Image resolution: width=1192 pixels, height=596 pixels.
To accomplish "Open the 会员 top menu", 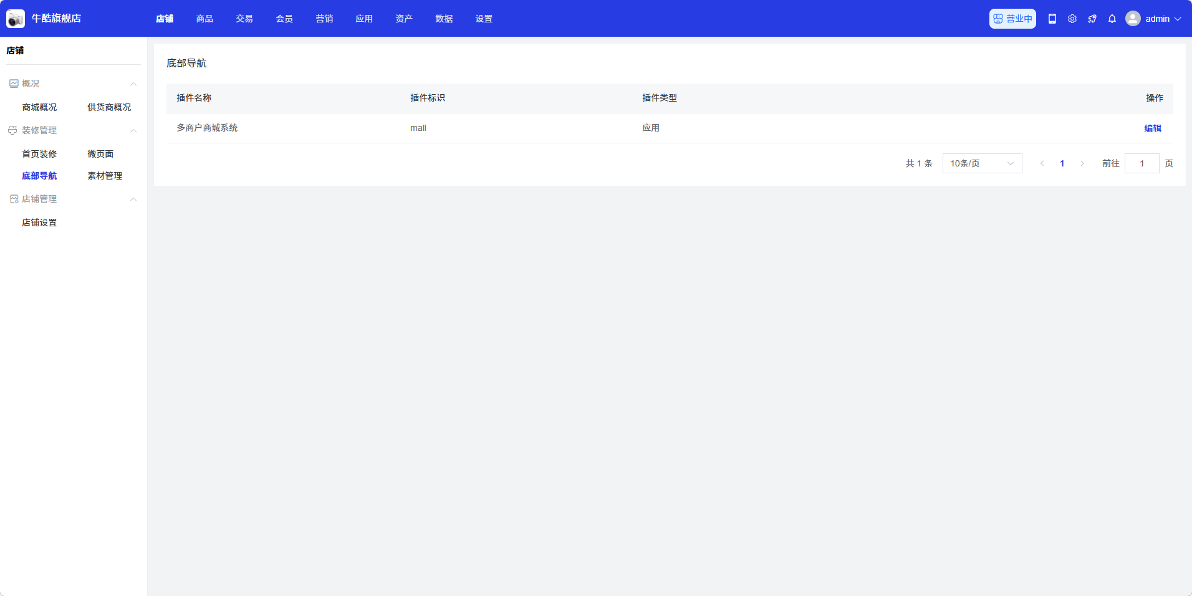I will pyautogui.click(x=284, y=19).
